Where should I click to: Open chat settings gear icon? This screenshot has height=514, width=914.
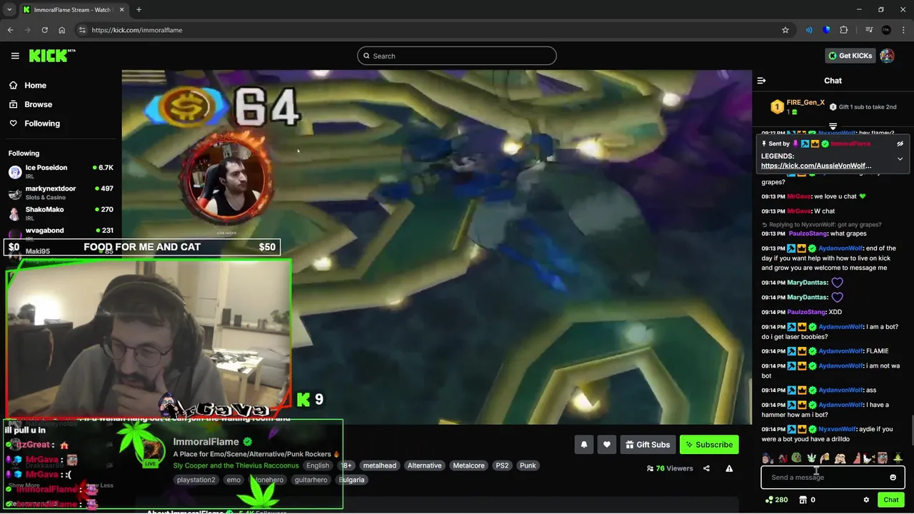pyautogui.click(x=866, y=500)
